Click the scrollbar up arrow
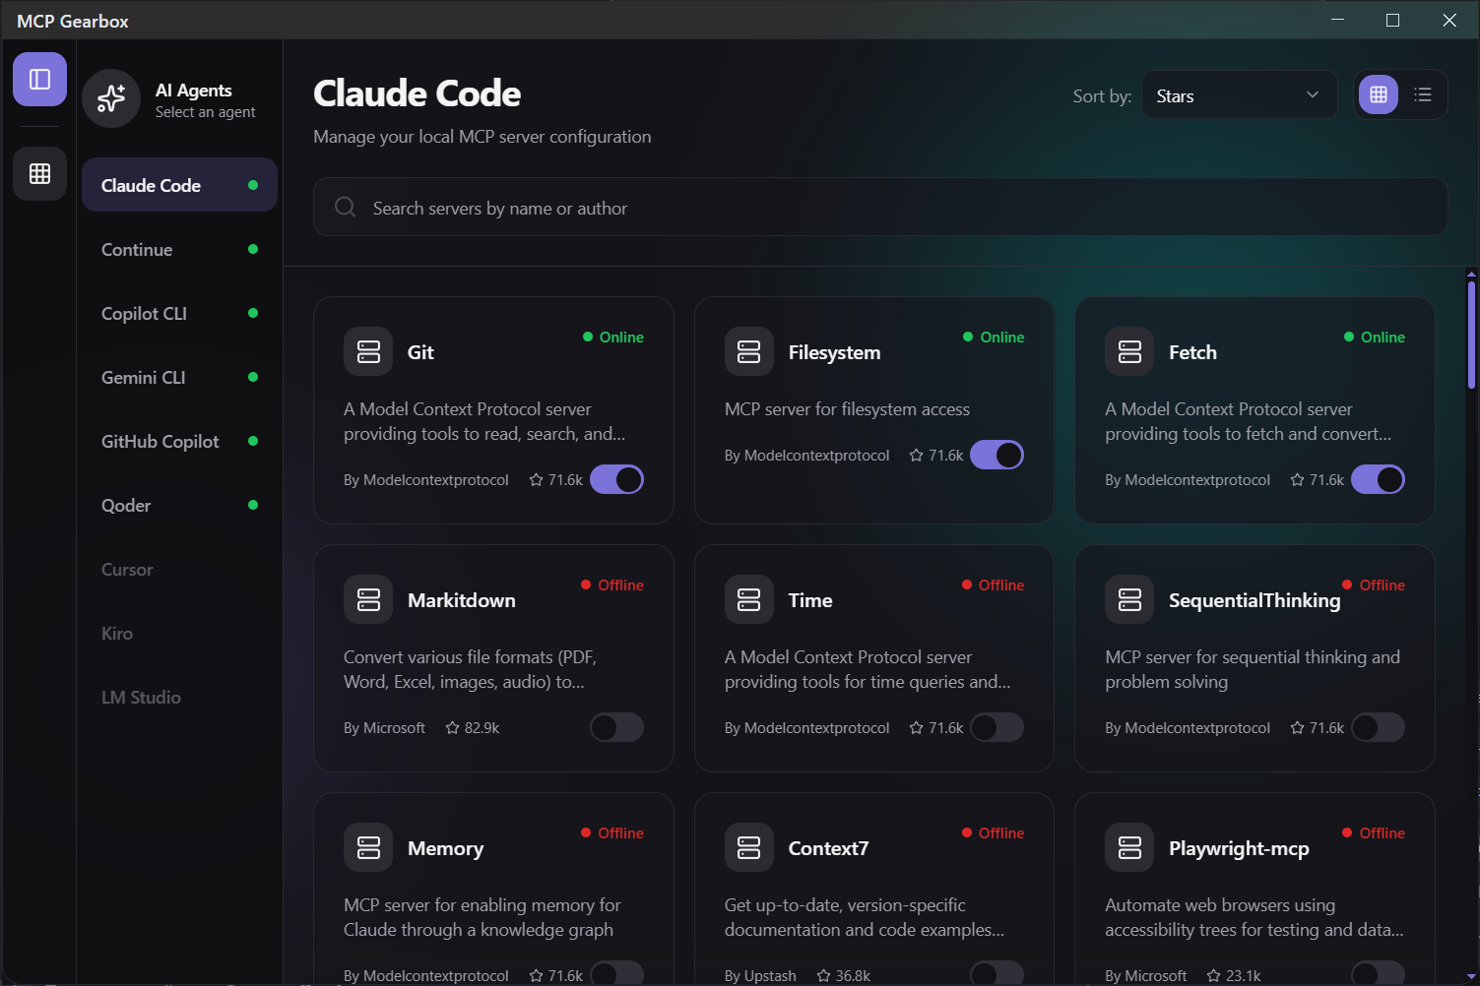This screenshot has height=986, width=1480. [1471, 275]
